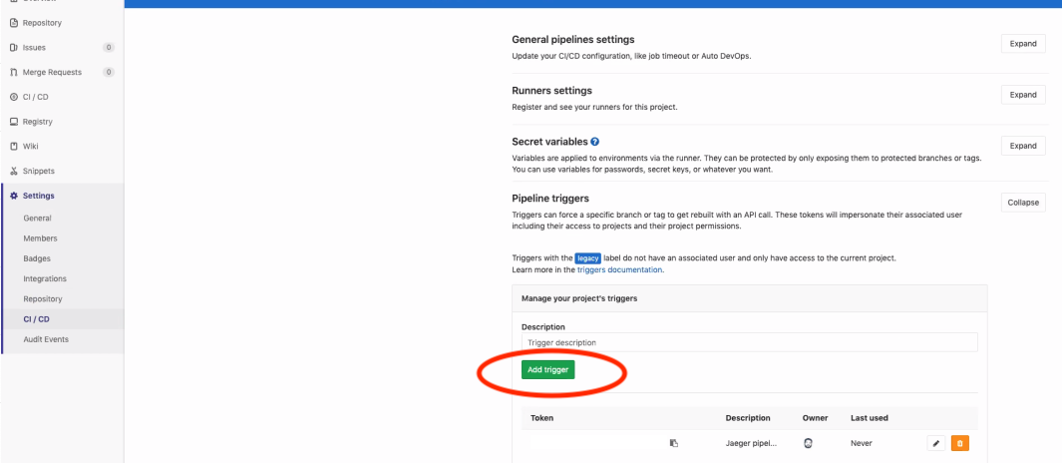Open the triggers documentation link
This screenshot has height=463, width=1062.
tap(619, 269)
